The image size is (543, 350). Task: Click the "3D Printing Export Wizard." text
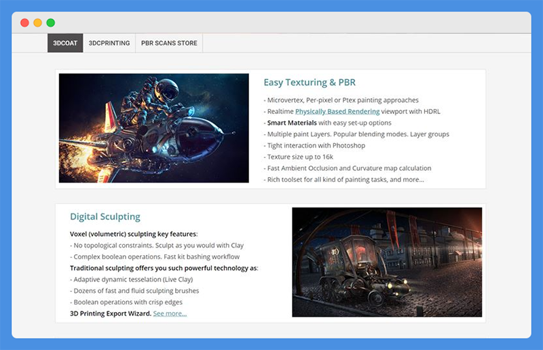pyautogui.click(x=111, y=313)
